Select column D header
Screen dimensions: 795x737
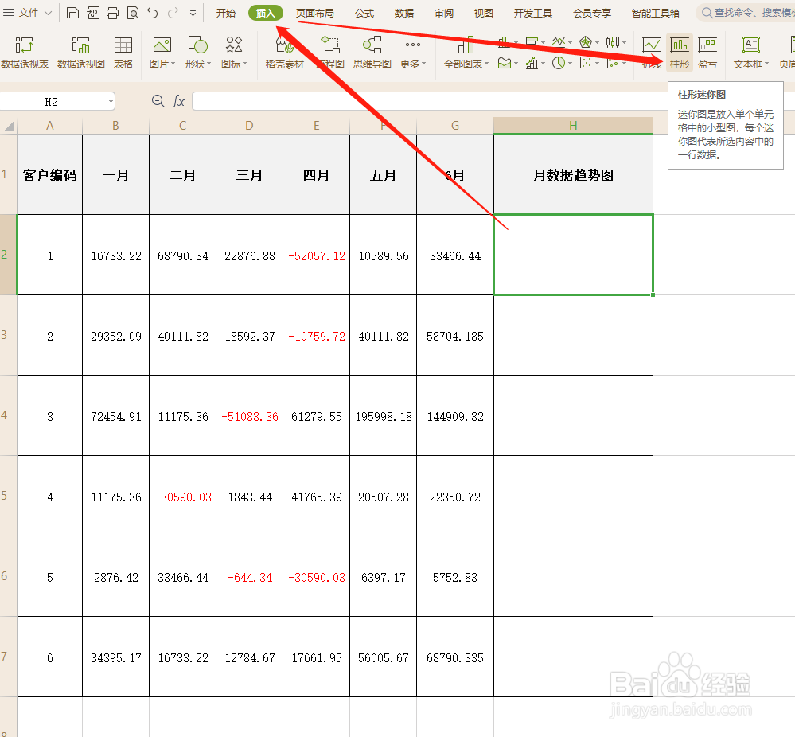click(x=249, y=126)
